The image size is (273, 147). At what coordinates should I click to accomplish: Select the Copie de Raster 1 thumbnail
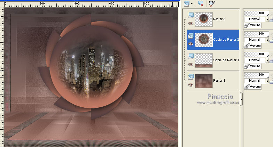(203, 60)
